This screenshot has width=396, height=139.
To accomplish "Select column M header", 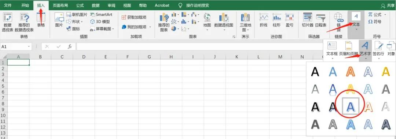I will pos(280,57).
